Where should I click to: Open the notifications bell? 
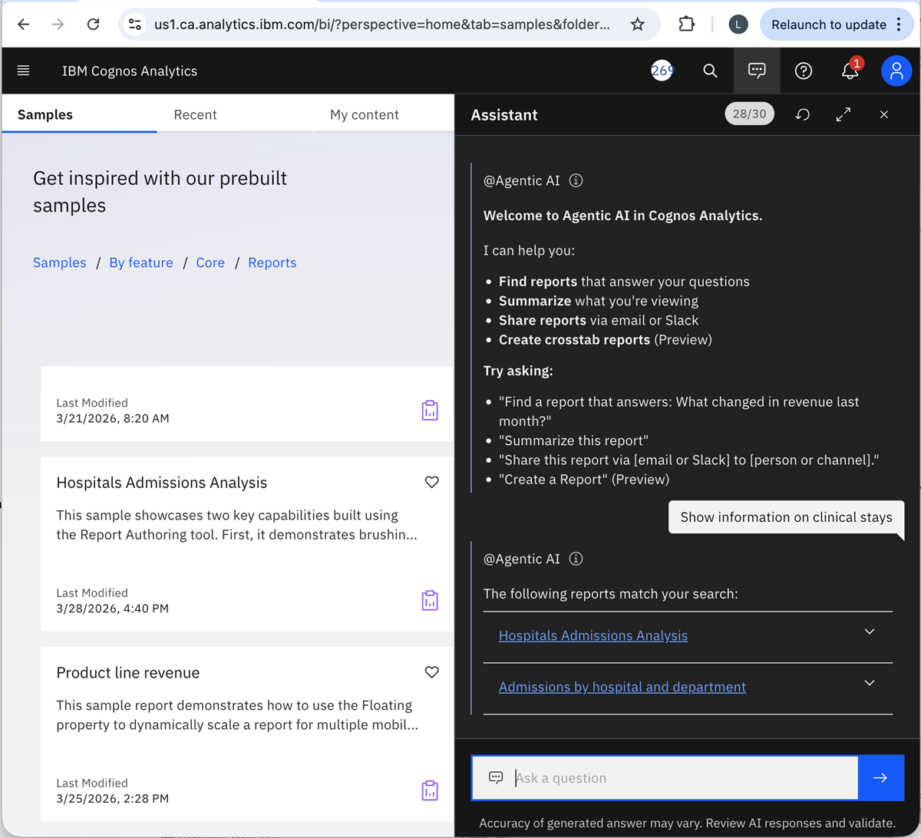point(850,71)
